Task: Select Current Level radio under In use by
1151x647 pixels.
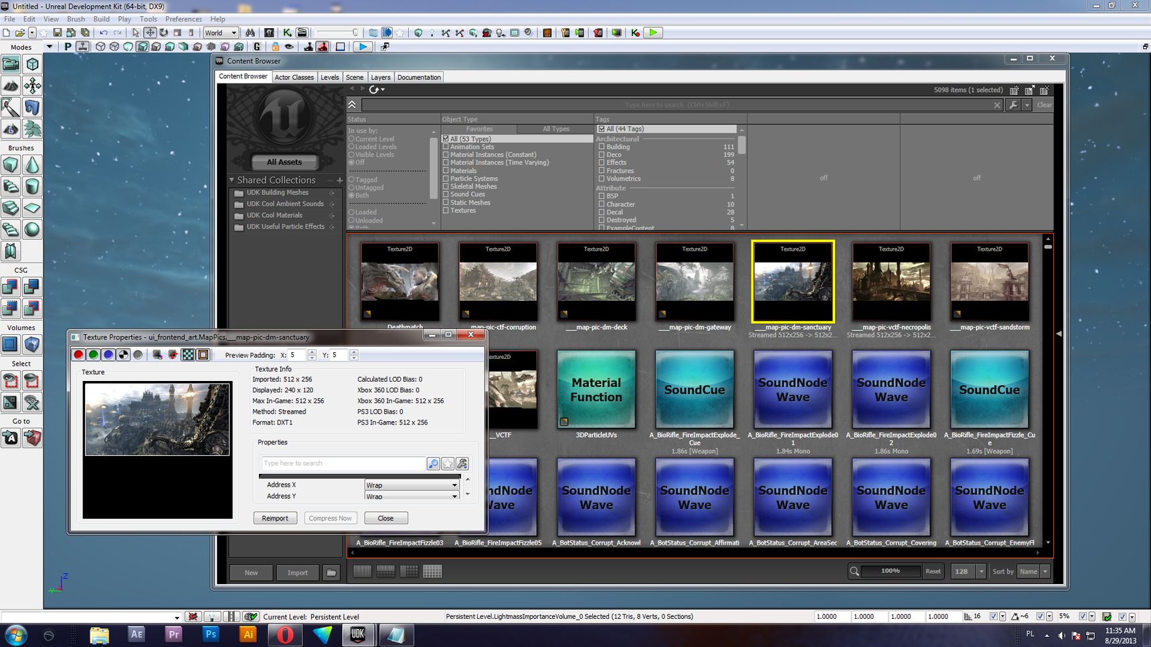Action: pyautogui.click(x=351, y=139)
